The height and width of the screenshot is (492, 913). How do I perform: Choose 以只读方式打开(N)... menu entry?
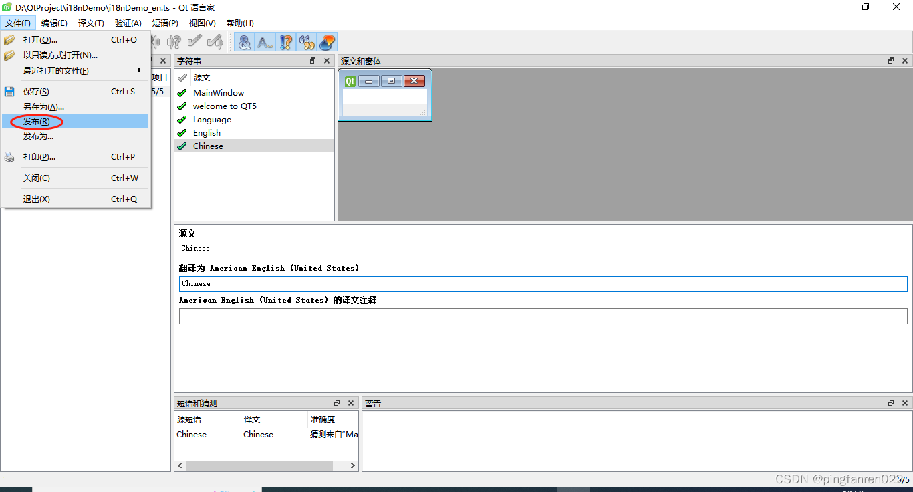click(x=76, y=55)
